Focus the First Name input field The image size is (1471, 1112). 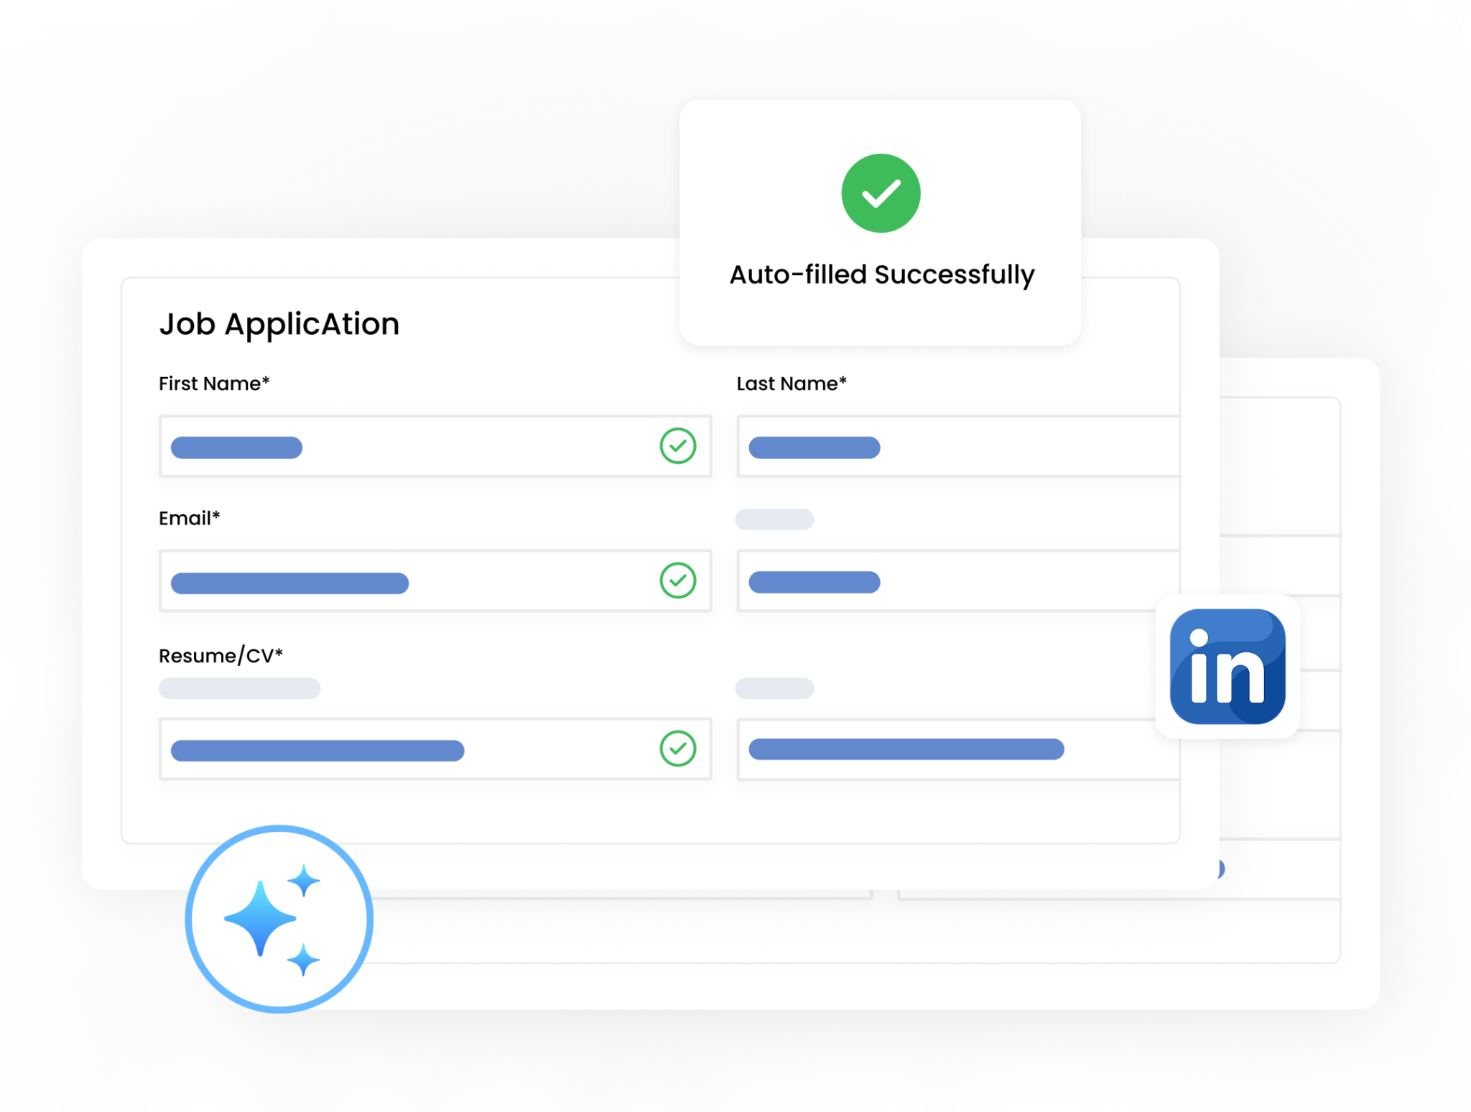point(435,446)
